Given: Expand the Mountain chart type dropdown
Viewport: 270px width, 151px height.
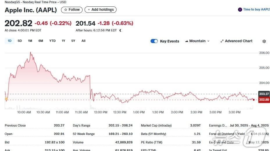Looking at the screenshot, I should coord(197,41).
